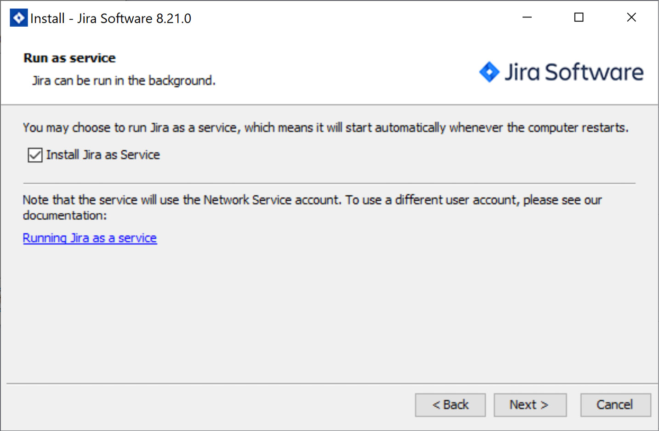Click the title bar reading Install - Jira Software 8.21.0
The image size is (659, 431).
(110, 17)
